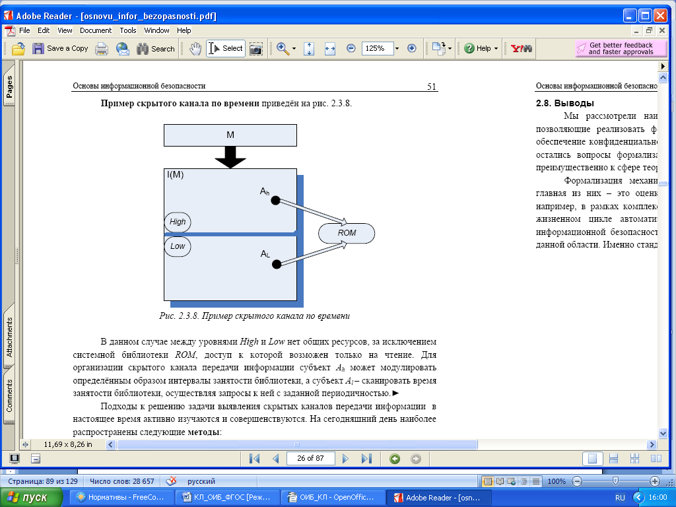This screenshot has width=676, height=507.
Task: Open the Comments side panel tab
Action: pos(9,396)
